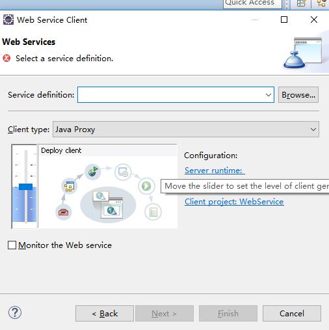Open the Client type Java Proxy dropdown
The height and width of the screenshot is (330, 329).
click(186, 130)
